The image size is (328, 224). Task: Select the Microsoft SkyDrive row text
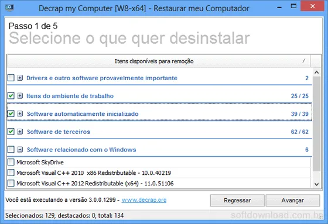(x=40, y=163)
